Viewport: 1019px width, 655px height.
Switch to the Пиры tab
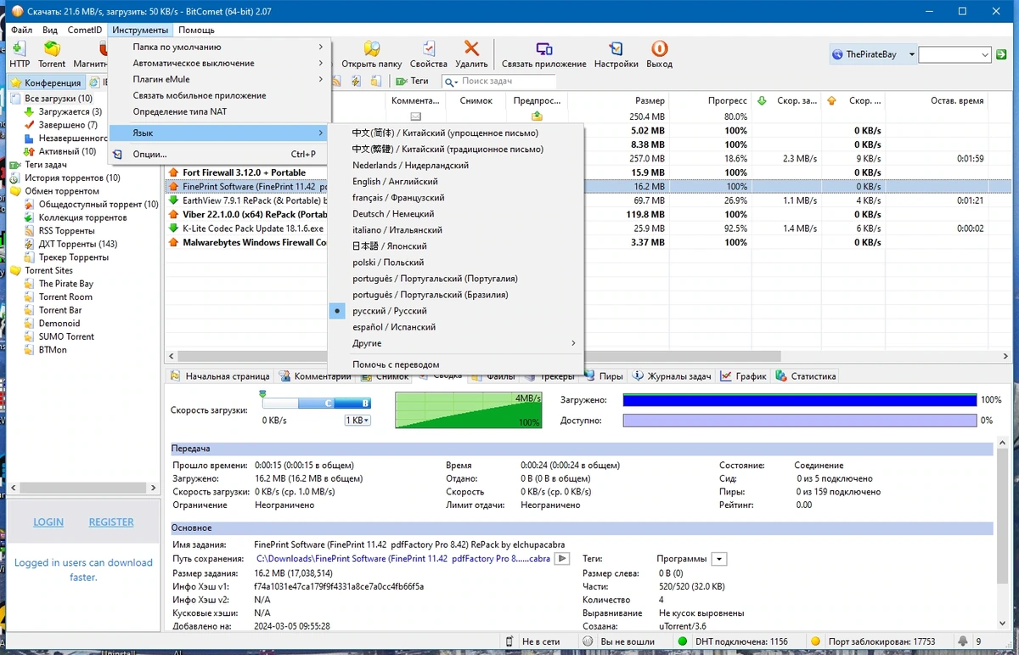[604, 375]
